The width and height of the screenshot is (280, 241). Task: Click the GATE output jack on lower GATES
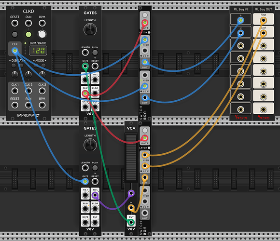pyautogui.click(x=85, y=222)
